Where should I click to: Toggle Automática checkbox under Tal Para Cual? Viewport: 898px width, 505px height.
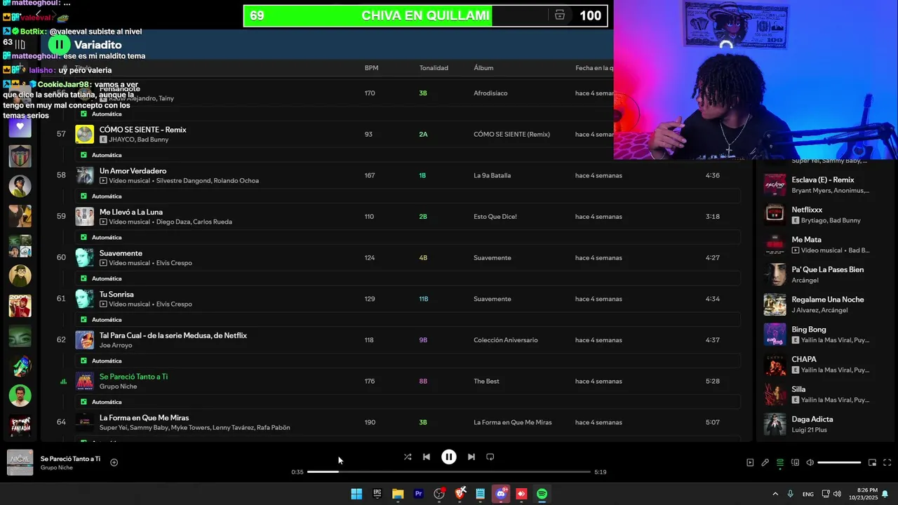[83, 361]
